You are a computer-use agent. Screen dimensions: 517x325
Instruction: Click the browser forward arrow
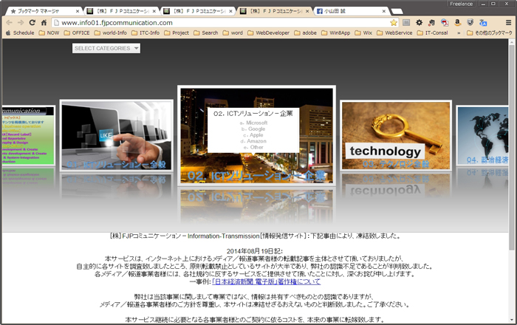(x=21, y=23)
